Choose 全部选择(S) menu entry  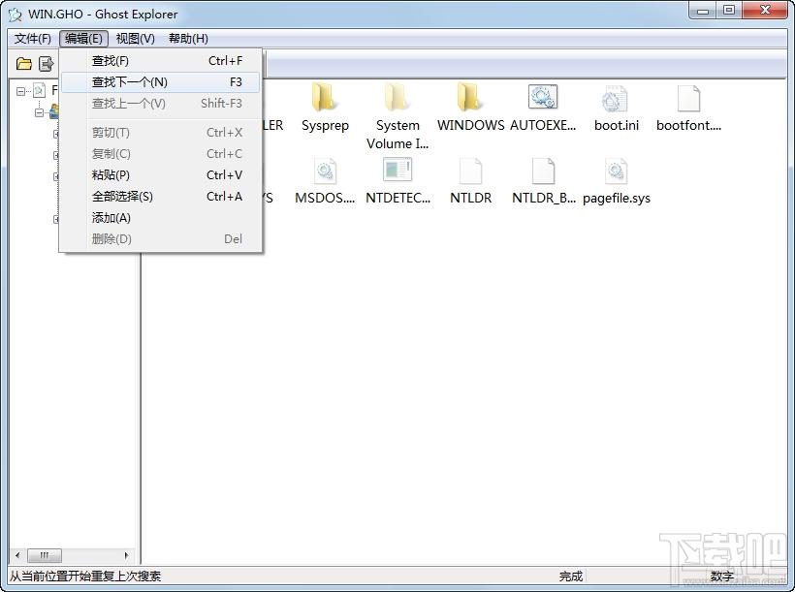pos(160,196)
